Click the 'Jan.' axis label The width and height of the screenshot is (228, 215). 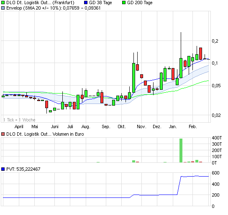click(x=173, y=126)
